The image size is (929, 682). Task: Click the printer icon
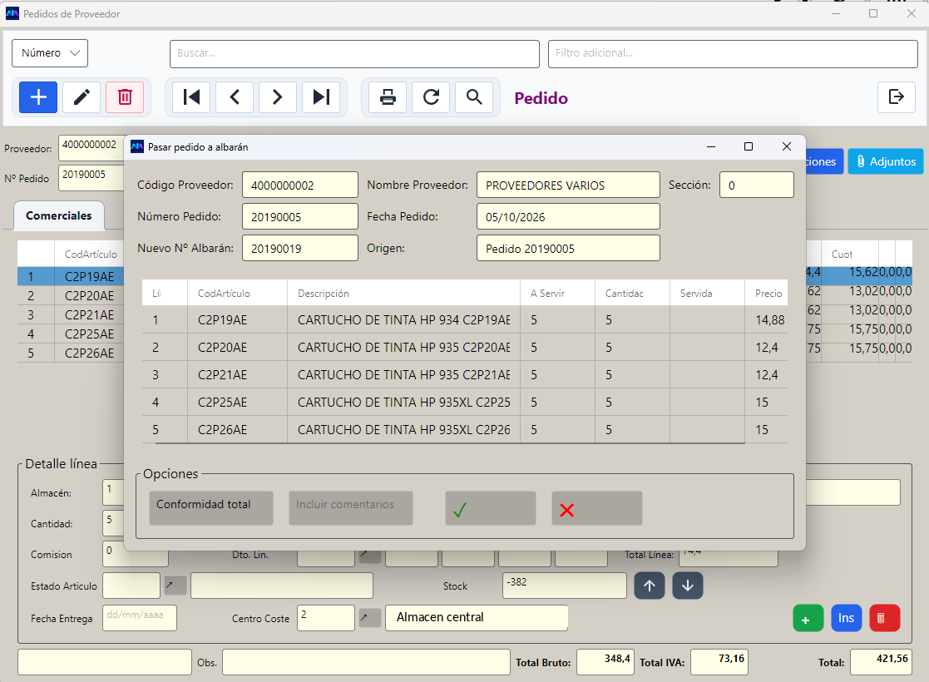(388, 97)
